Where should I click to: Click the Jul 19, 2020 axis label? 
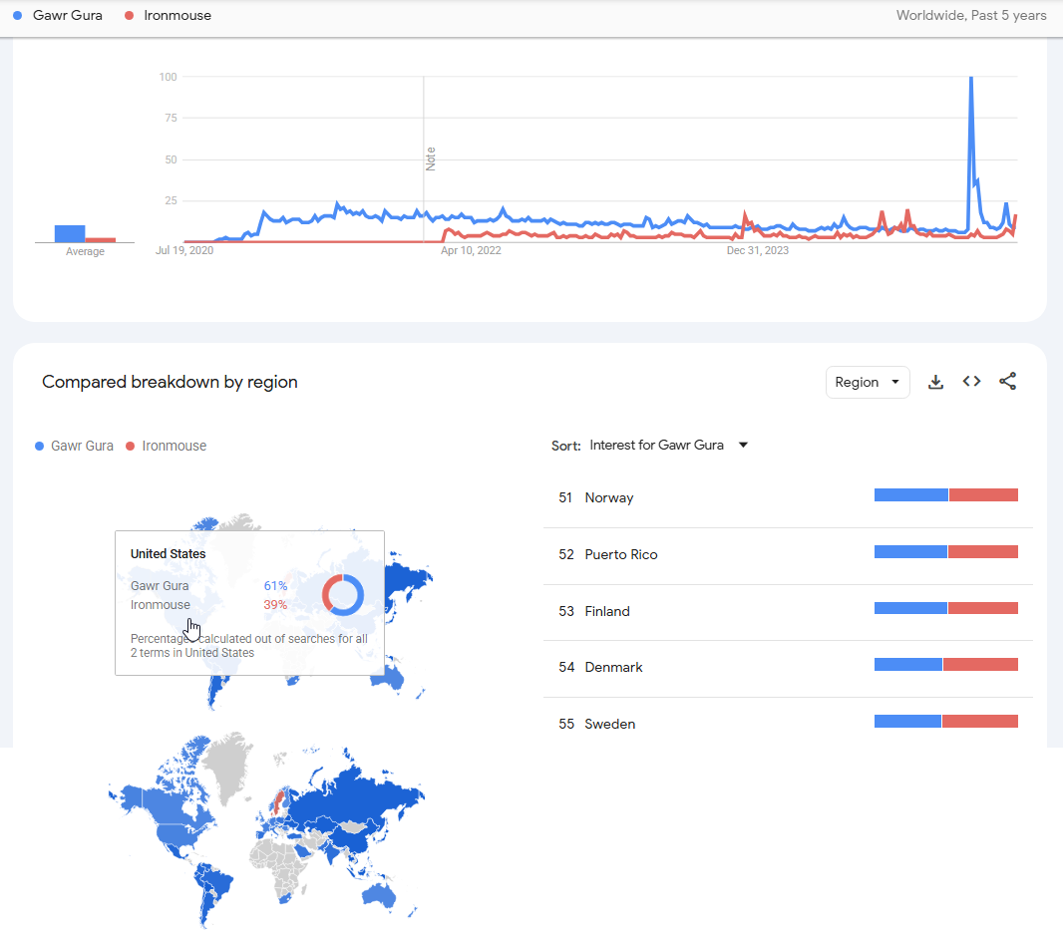coord(184,250)
